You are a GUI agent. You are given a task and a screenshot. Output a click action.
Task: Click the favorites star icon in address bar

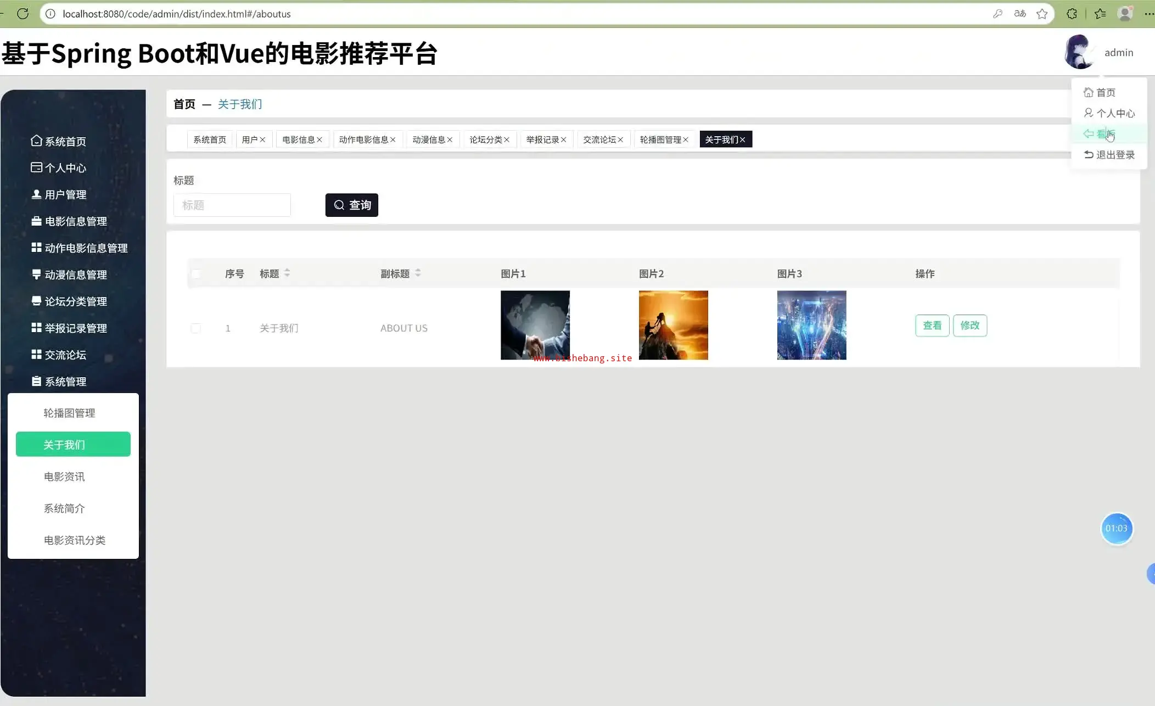pyautogui.click(x=1042, y=14)
